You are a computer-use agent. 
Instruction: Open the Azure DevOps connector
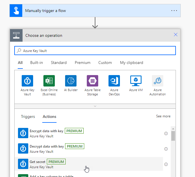114,81
